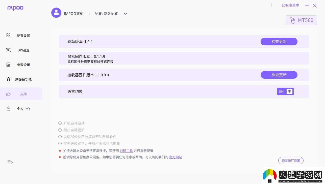Click the user avatar next to RAPOO雷柏
This screenshot has width=325, height=184.
point(56,13)
